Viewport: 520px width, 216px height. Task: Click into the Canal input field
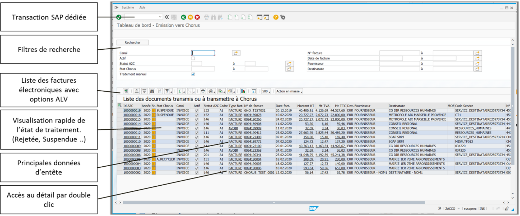tap(203, 53)
